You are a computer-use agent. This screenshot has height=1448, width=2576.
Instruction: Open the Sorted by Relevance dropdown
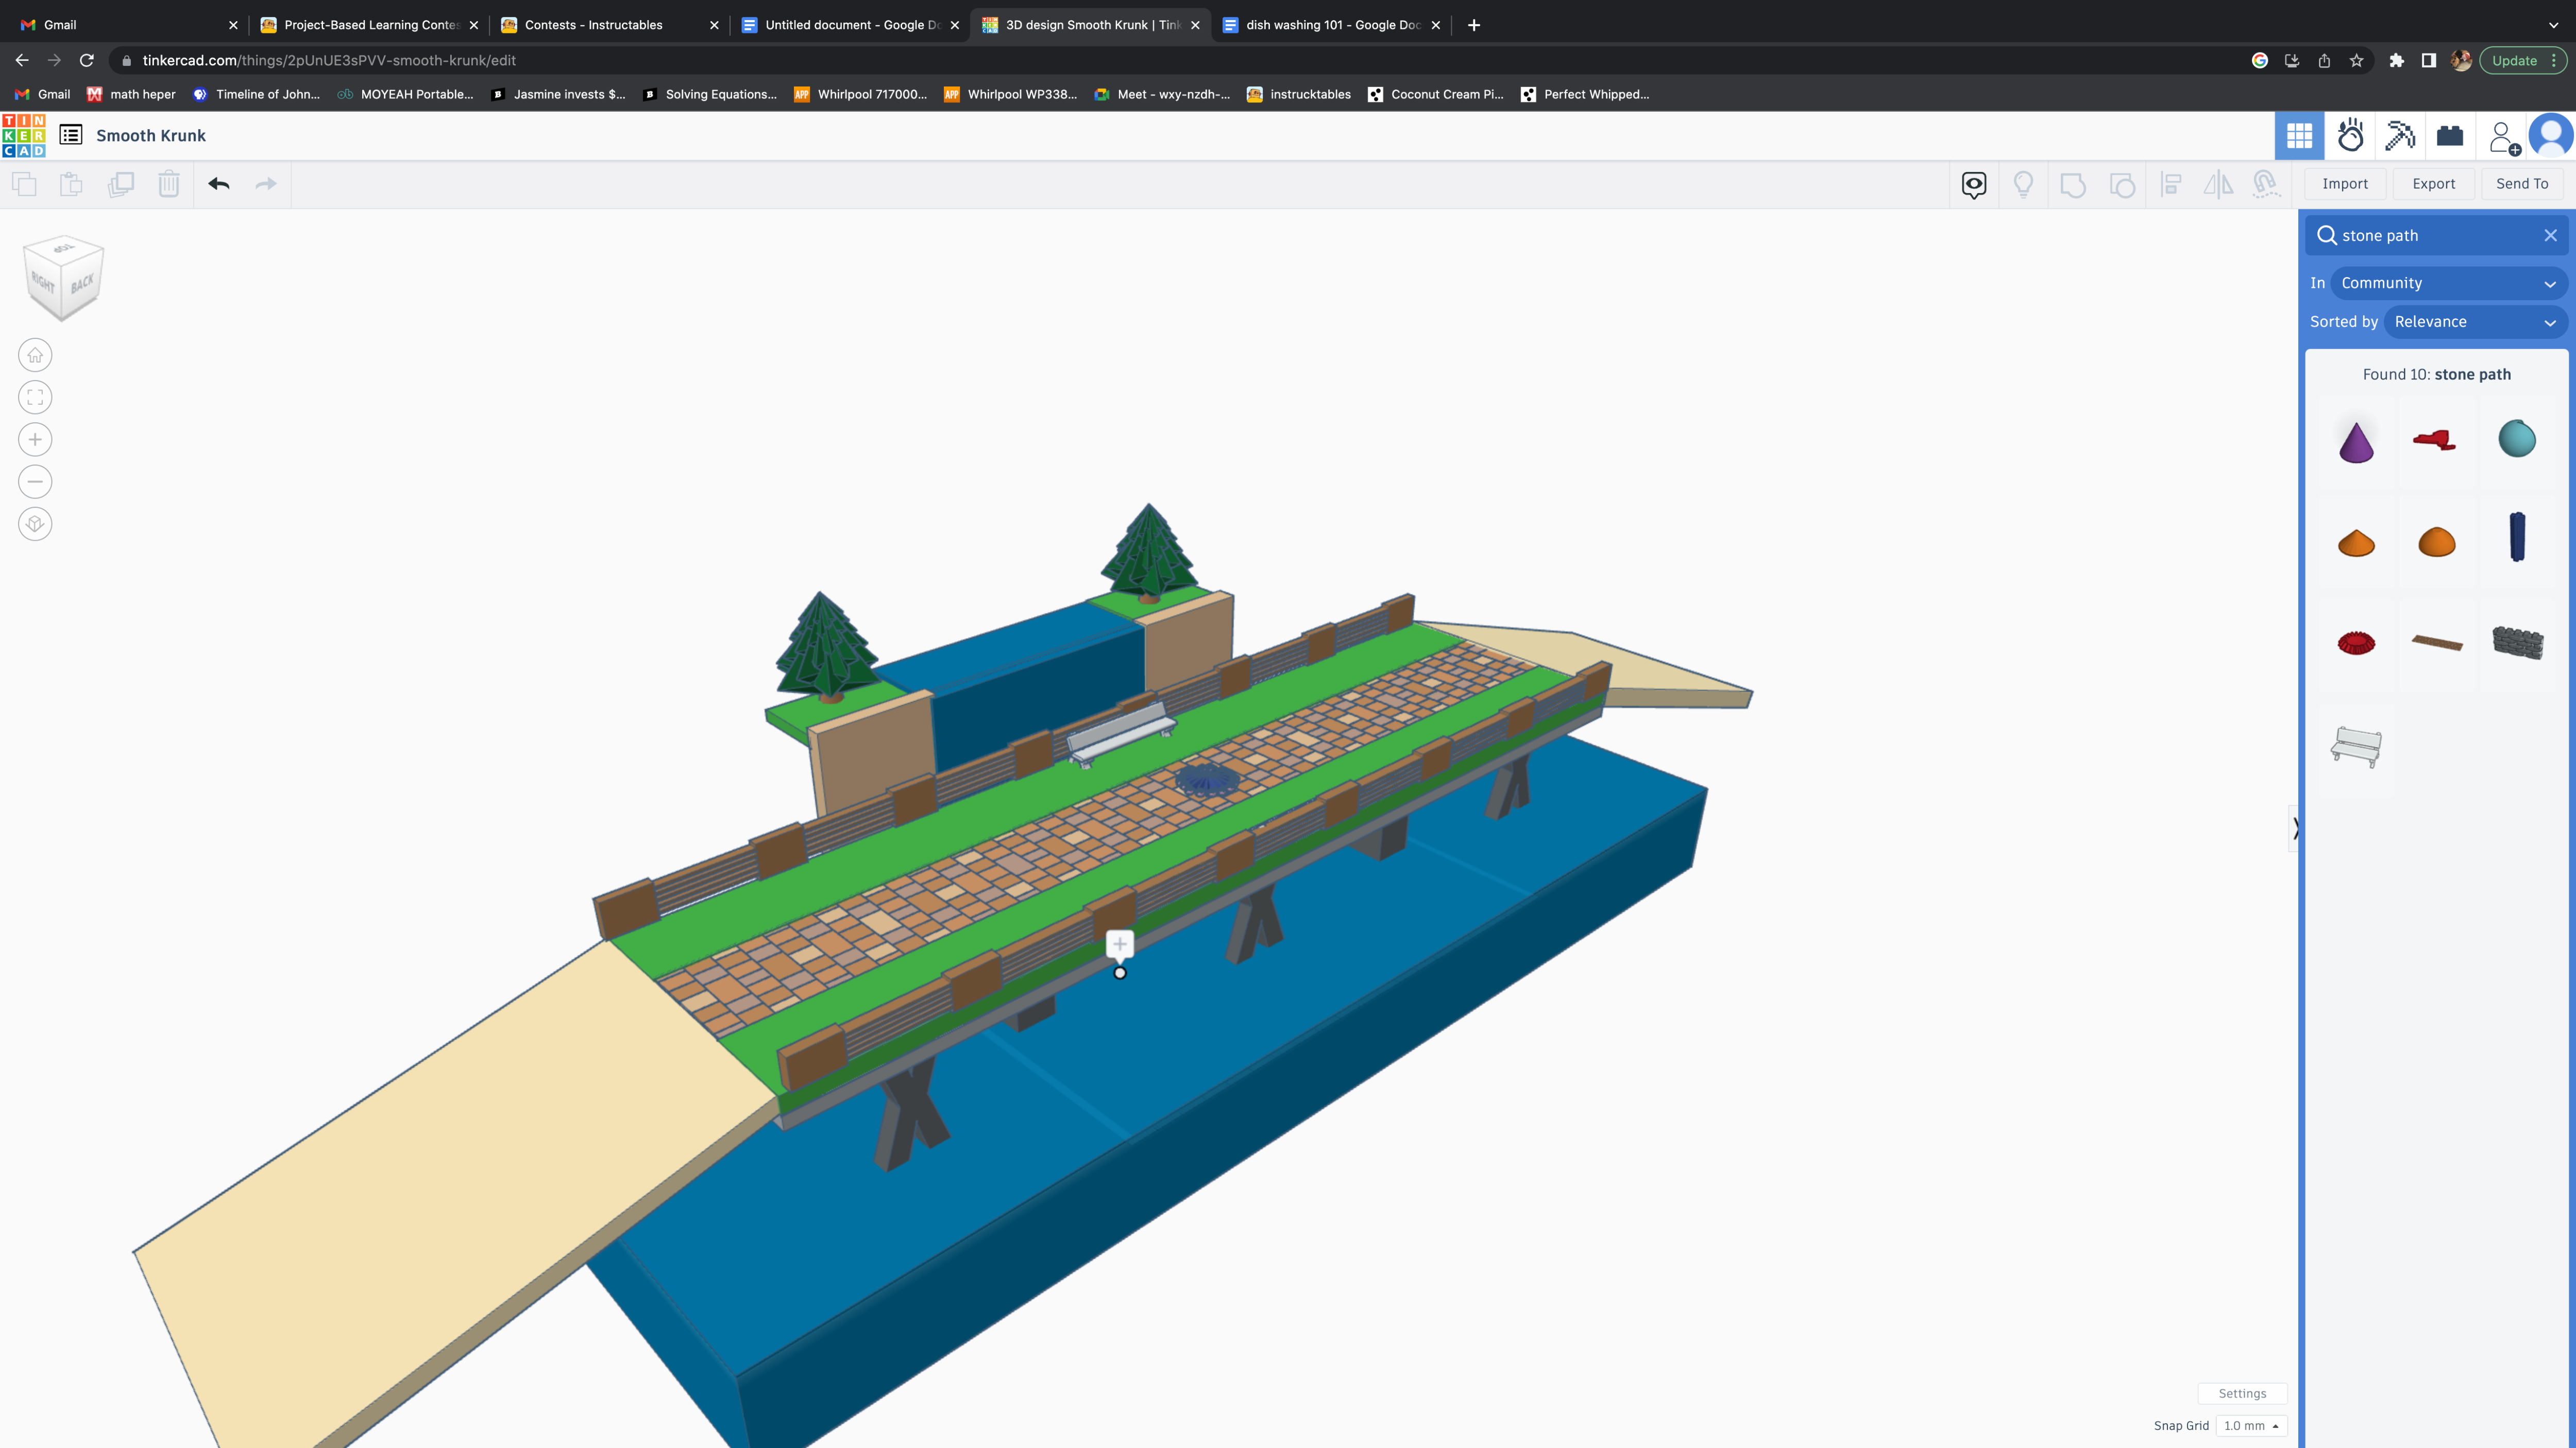tap(2474, 322)
